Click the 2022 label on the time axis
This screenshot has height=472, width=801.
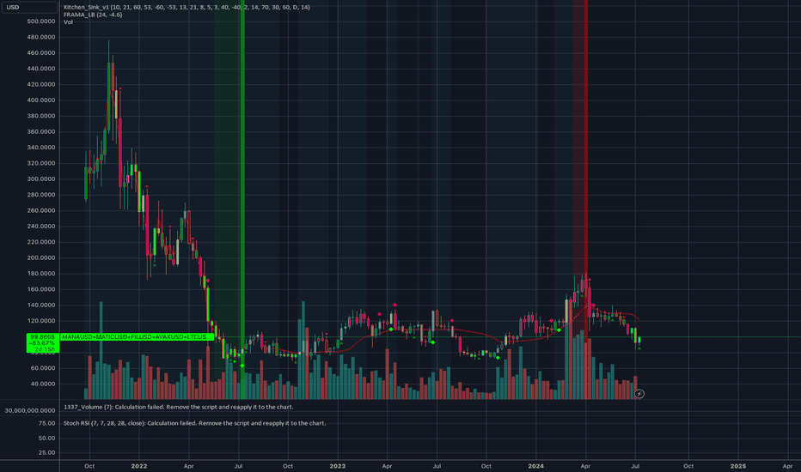(139, 466)
